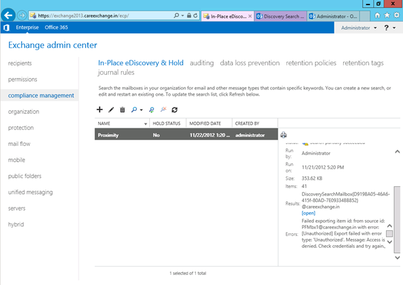The image size is (403, 285).
Task: Click the search magnifier toolbar icon
Action: point(134,110)
